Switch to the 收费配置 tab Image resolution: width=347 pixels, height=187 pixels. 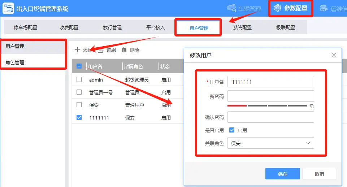[x=69, y=27]
